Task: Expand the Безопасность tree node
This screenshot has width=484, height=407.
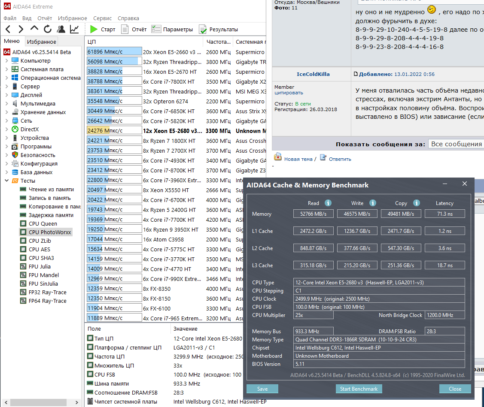Action: pos(6,155)
